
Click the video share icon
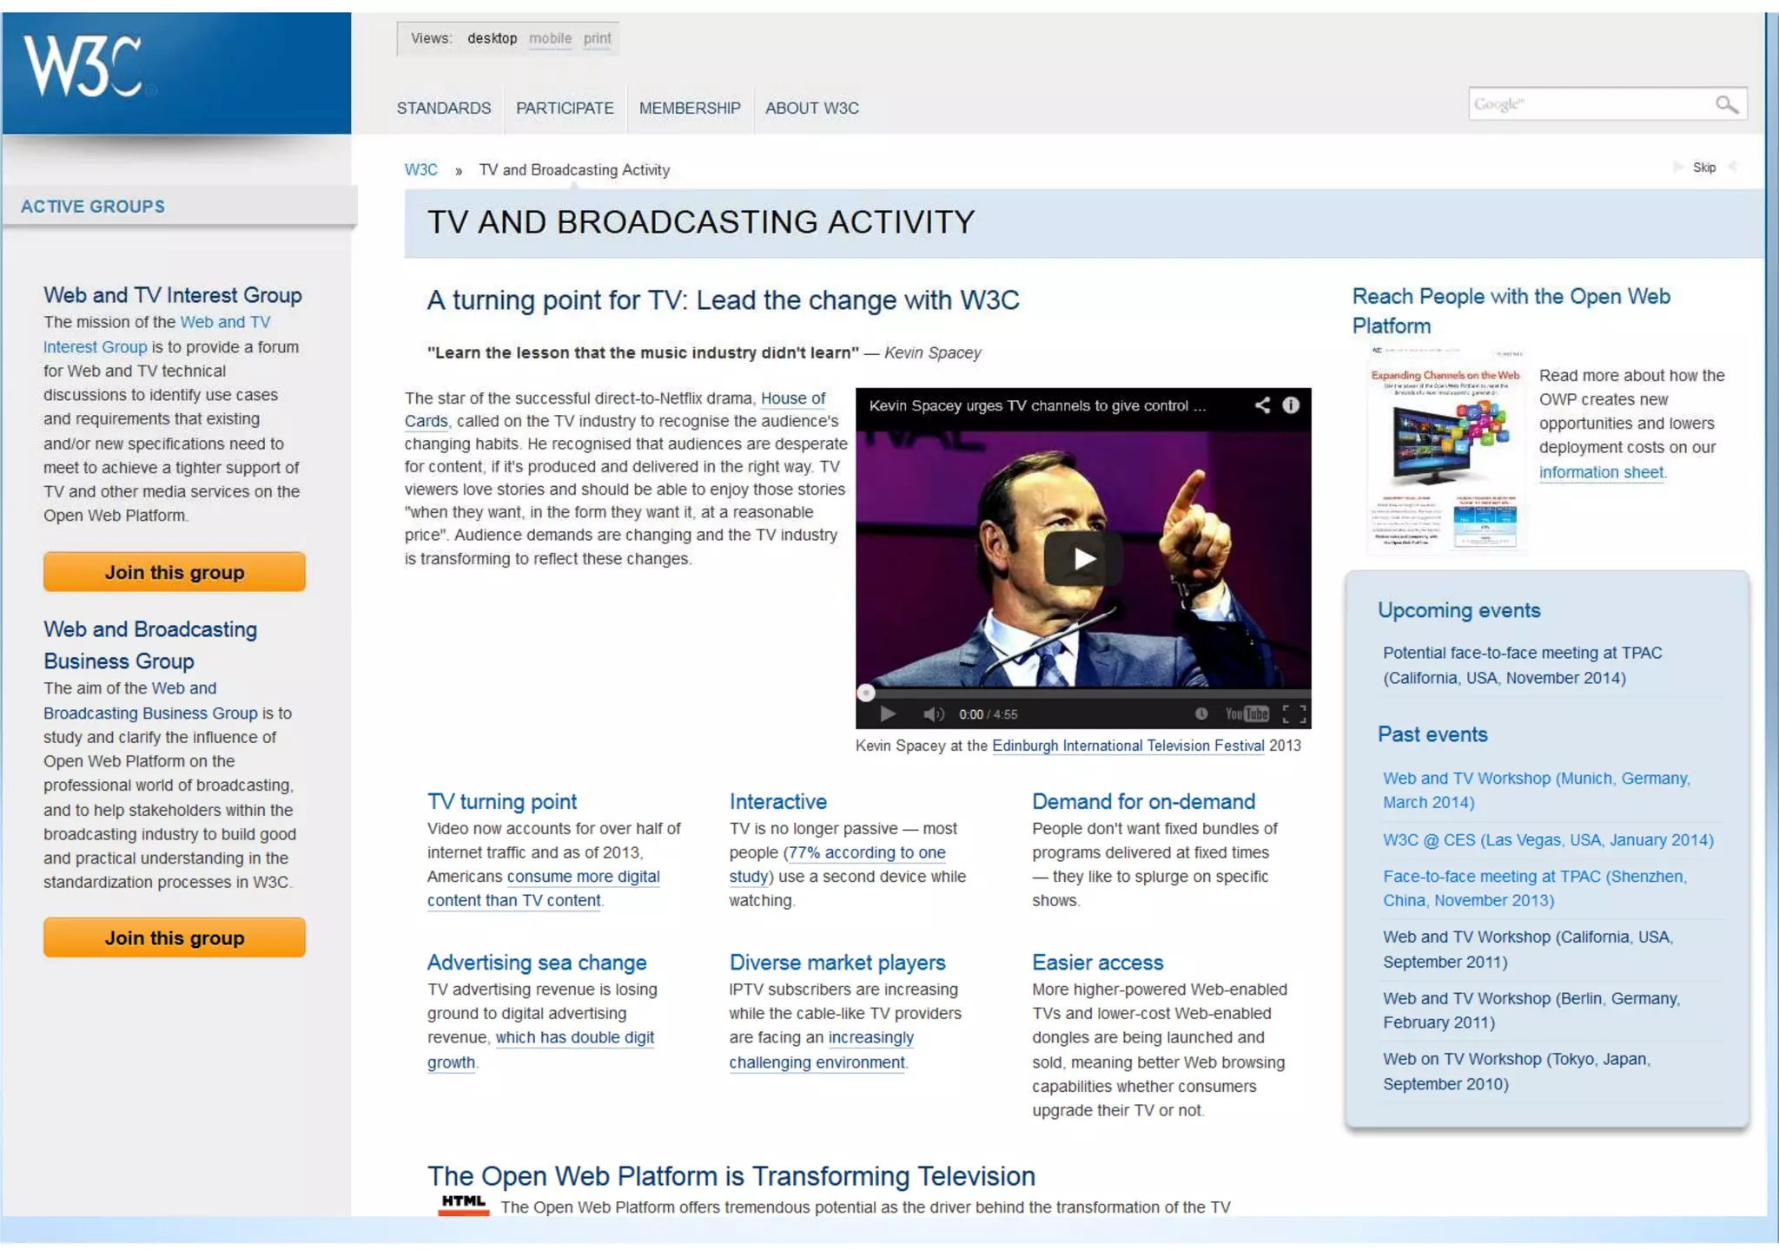point(1262,405)
